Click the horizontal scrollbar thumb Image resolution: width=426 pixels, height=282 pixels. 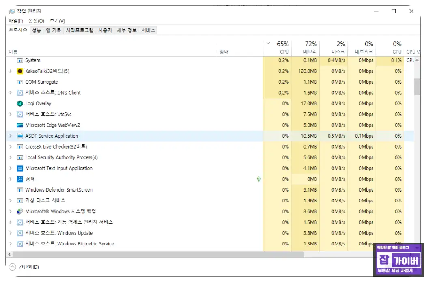[158, 254]
